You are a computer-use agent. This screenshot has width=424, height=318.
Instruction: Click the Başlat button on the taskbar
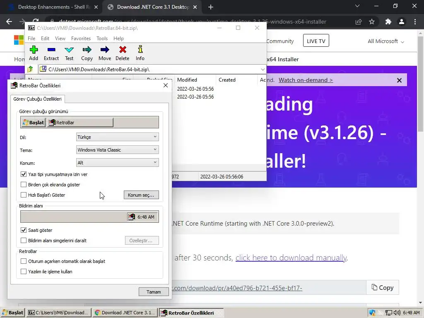pos(13,313)
